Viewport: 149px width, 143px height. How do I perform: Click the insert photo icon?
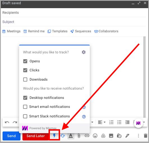coord(111,136)
